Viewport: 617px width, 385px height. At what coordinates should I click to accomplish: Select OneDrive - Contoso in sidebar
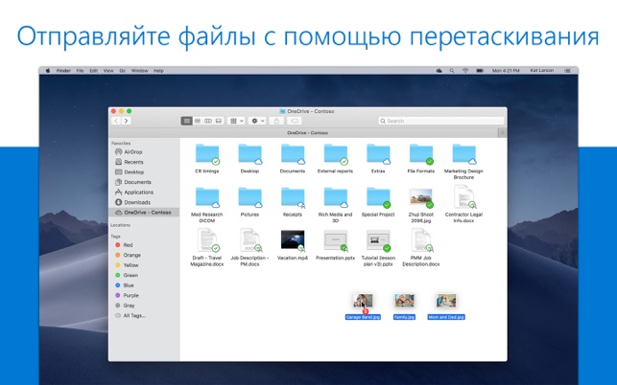pyautogui.click(x=144, y=213)
